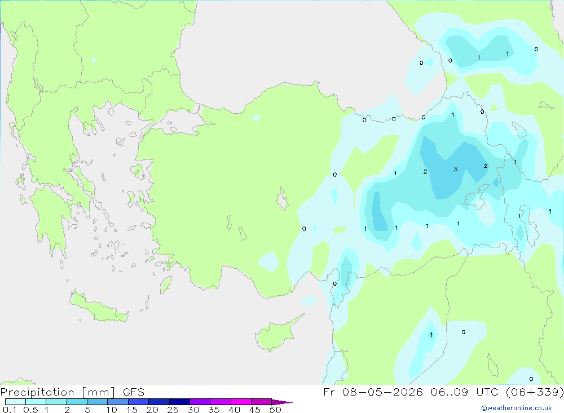Click the "Precipitation" title word
The height and width of the screenshot is (413, 564).
tap(37, 392)
